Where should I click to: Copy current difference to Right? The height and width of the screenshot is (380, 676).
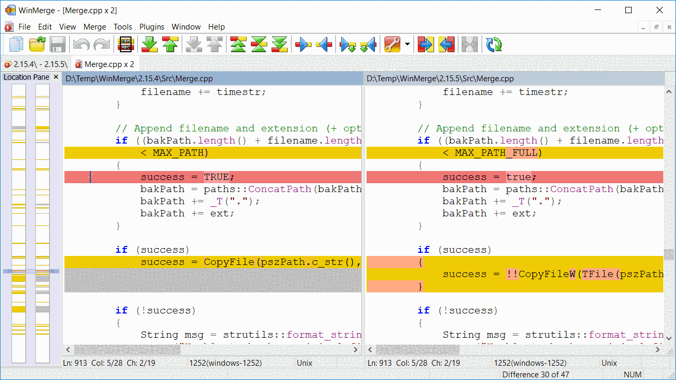303,44
